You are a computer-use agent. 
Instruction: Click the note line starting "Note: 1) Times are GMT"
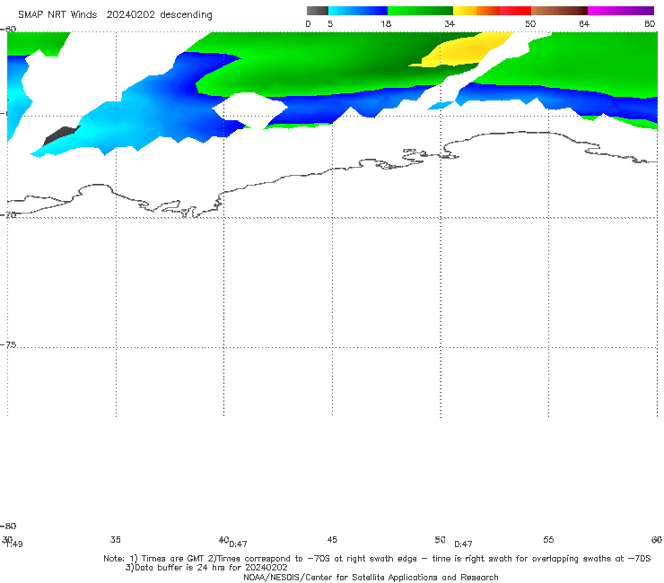click(x=377, y=559)
